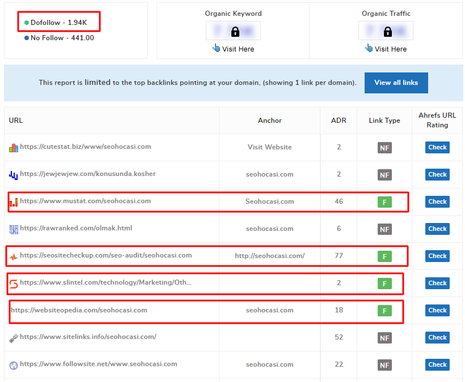Click the NF badge in the jewjewjew.com row
This screenshot has width=465, height=382.
click(x=384, y=175)
